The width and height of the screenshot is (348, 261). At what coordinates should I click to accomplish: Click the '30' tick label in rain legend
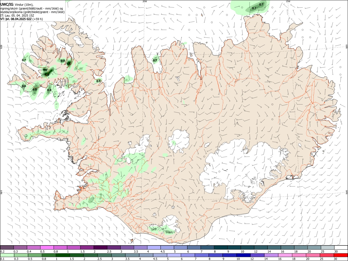tap(335, 259)
